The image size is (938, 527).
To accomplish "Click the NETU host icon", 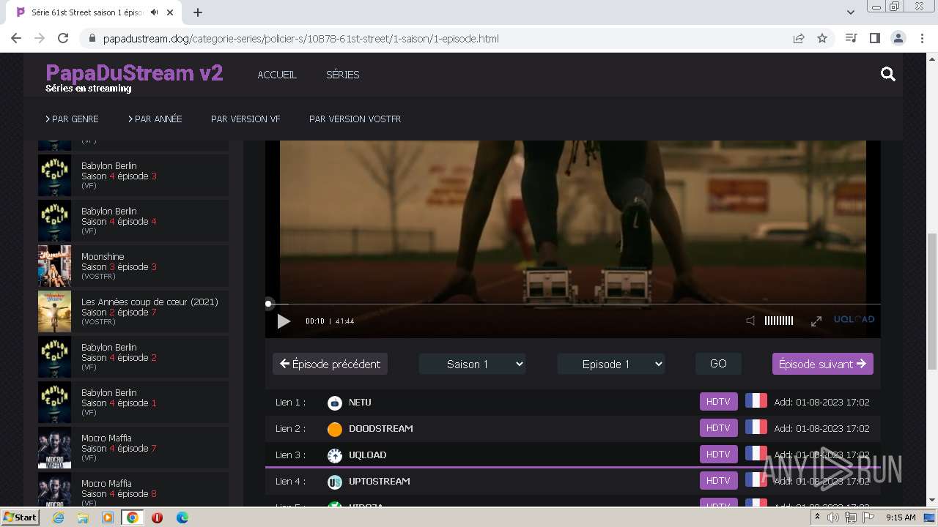I will tap(335, 403).
